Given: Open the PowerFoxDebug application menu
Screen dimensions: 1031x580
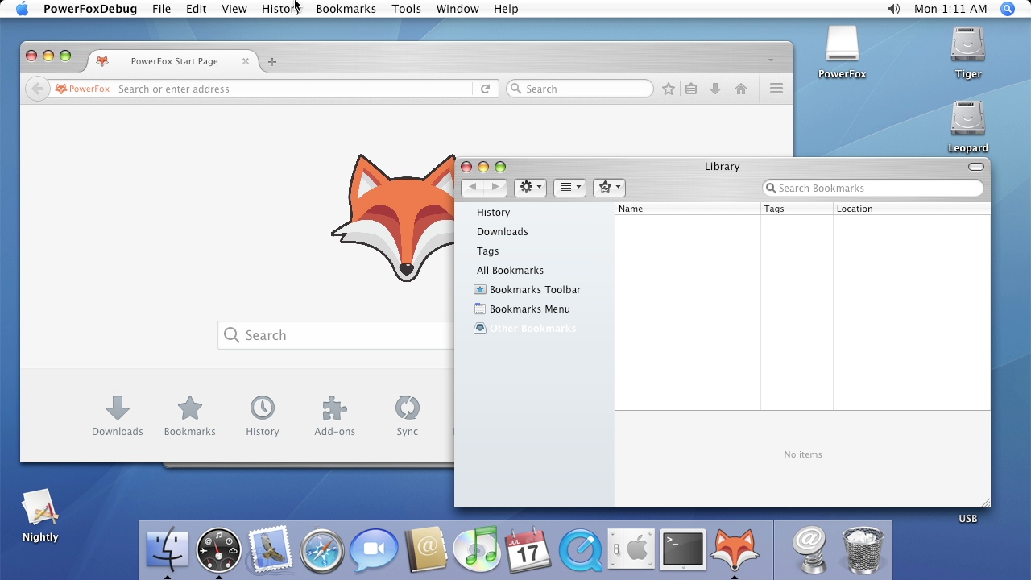Looking at the screenshot, I should pyautogui.click(x=90, y=9).
